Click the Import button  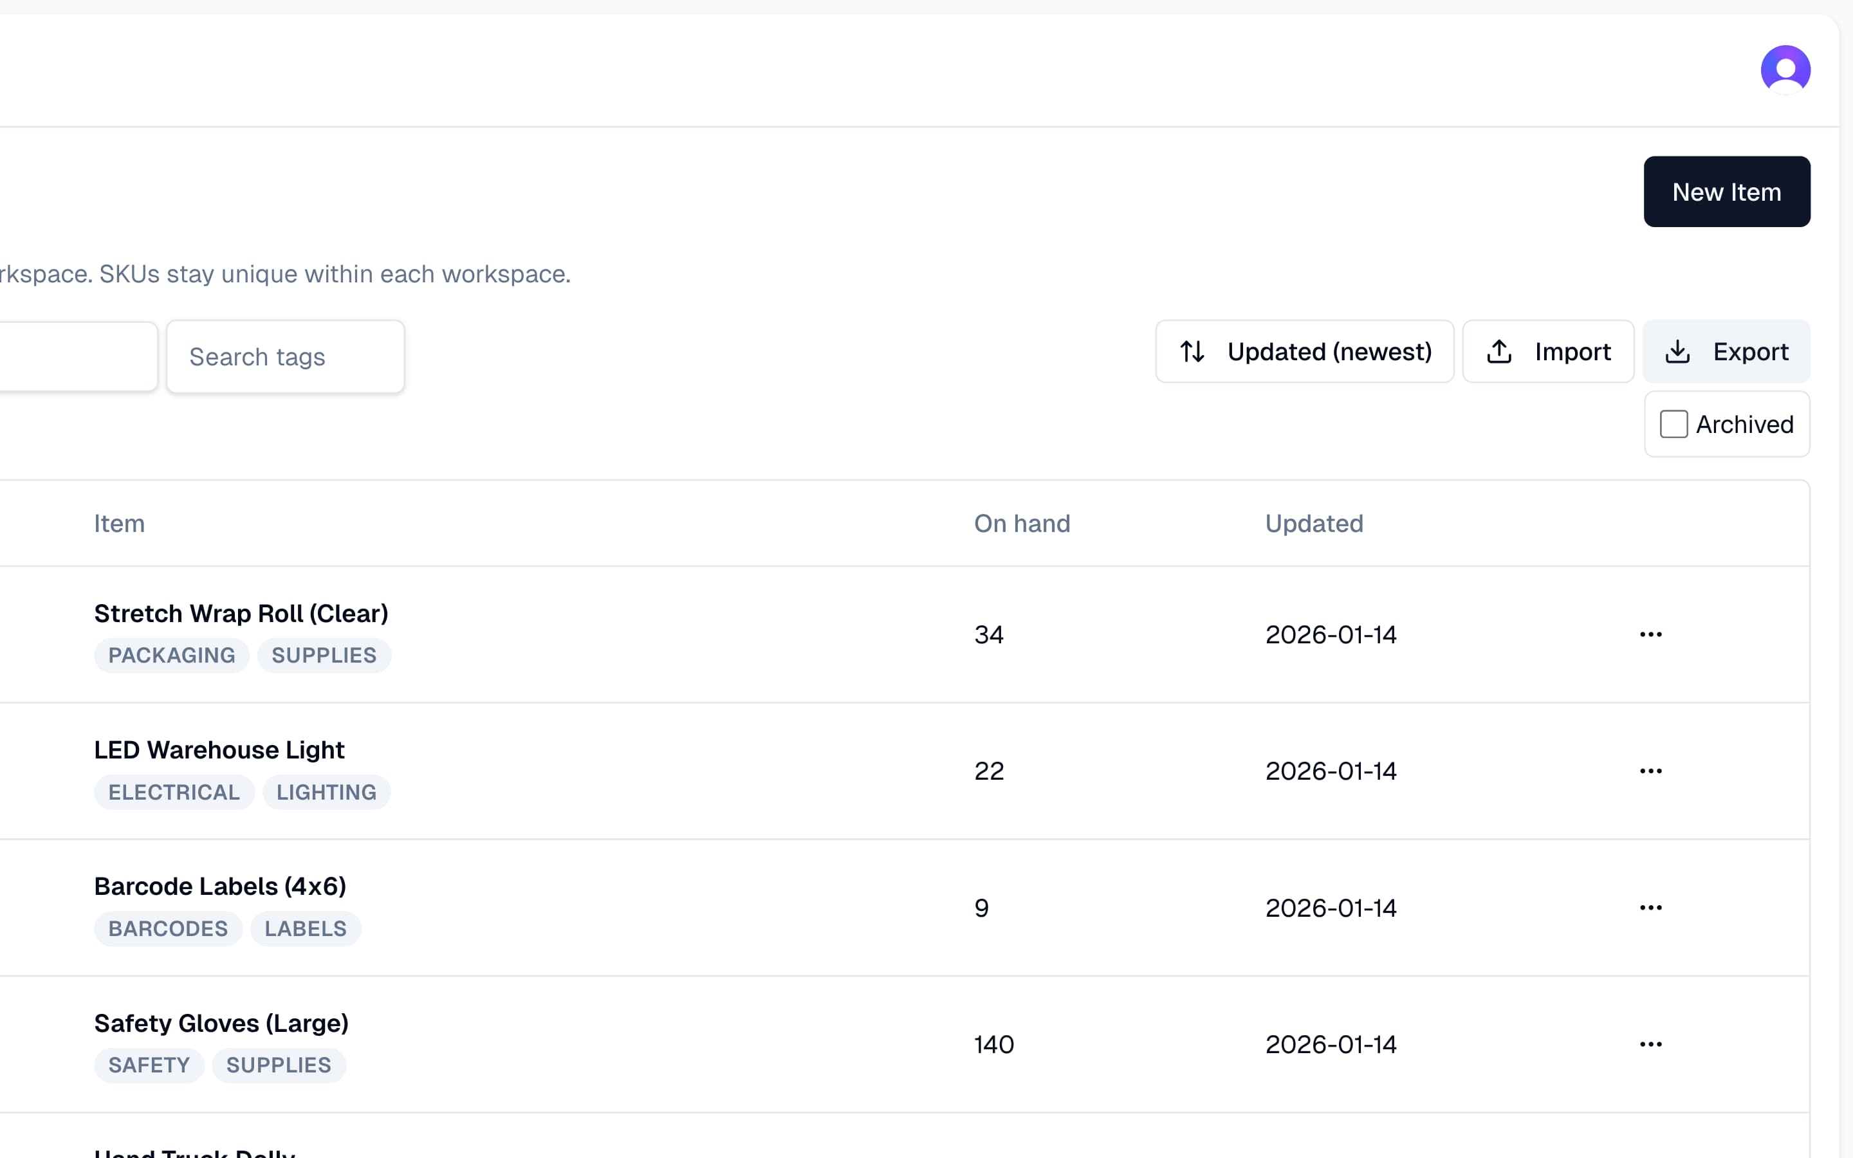[1547, 351]
